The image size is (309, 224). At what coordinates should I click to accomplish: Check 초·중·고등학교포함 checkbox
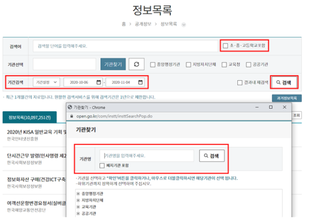pos(225,45)
